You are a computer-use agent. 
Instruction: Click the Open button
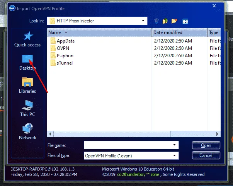[x=206, y=145]
